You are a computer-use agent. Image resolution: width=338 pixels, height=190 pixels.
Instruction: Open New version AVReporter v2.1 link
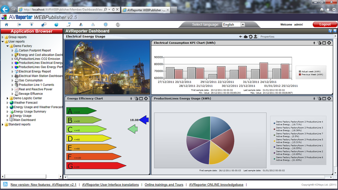(43, 185)
